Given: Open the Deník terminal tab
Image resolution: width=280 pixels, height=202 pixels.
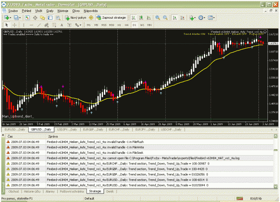Looking at the screenshot, I should coord(110,191).
